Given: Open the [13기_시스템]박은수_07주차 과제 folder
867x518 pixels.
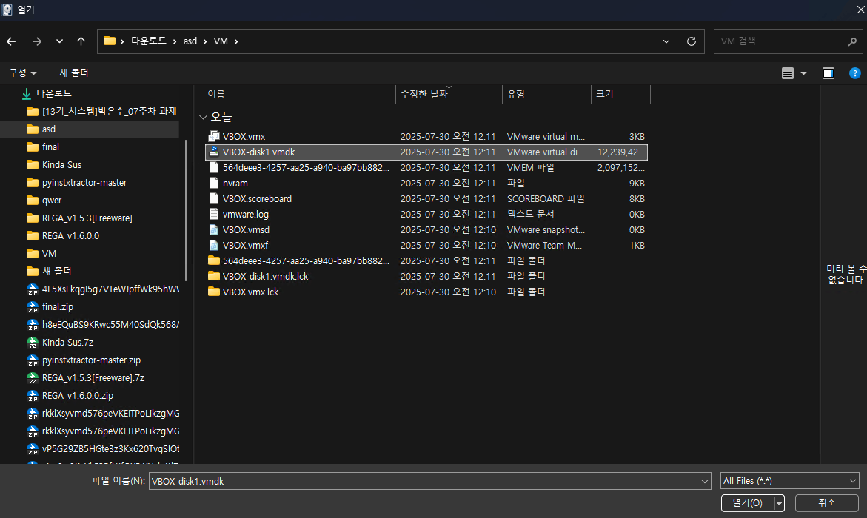Looking at the screenshot, I should (x=109, y=111).
